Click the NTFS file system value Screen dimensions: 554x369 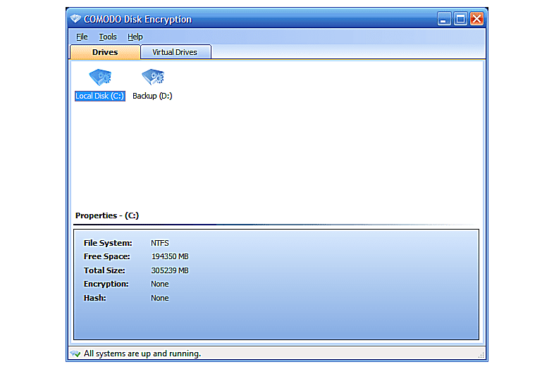click(x=160, y=243)
